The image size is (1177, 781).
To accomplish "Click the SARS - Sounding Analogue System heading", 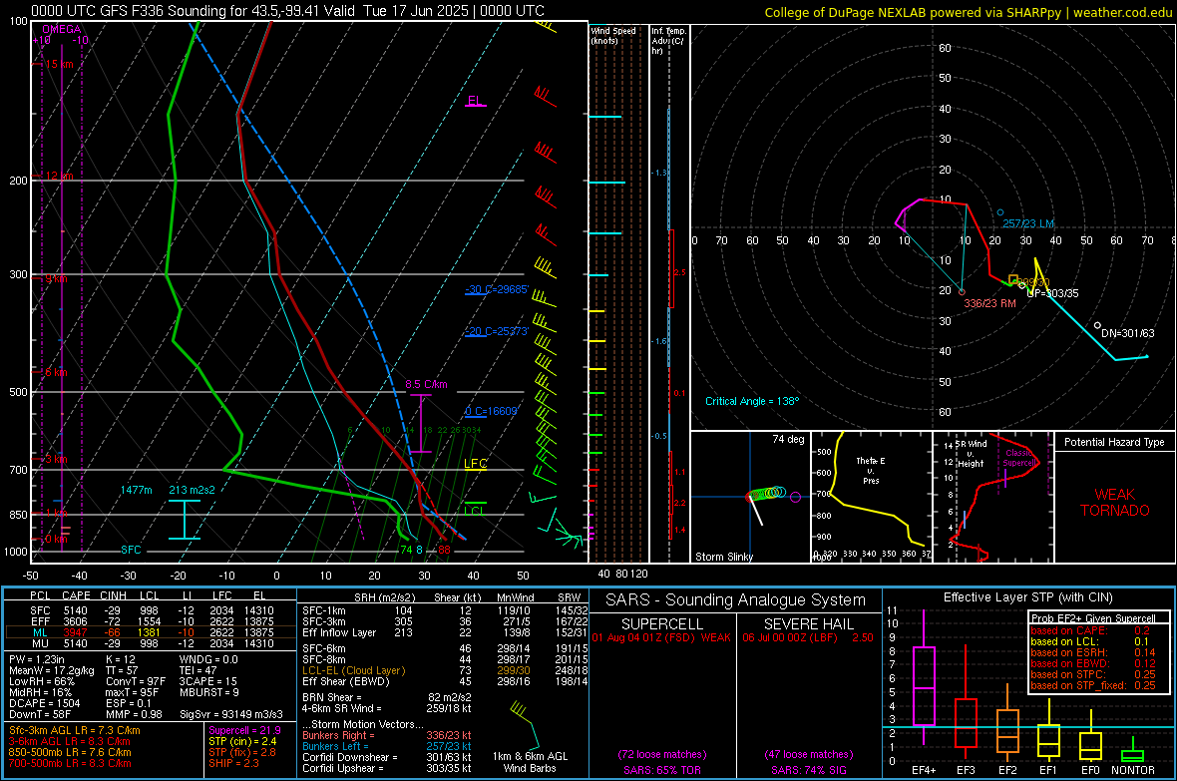I will point(735,600).
